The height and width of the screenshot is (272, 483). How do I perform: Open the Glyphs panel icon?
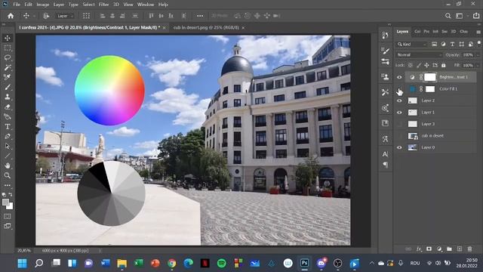tap(386, 139)
